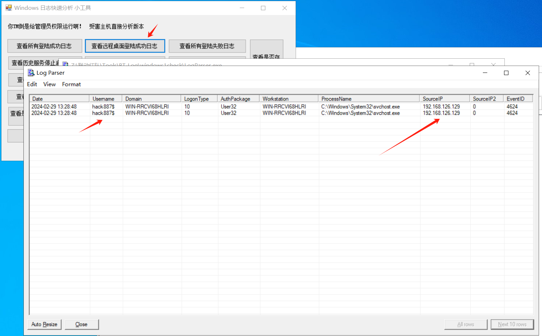Click LogonType 10 in the first row
Screen dimensions: 542x336
[187, 107]
